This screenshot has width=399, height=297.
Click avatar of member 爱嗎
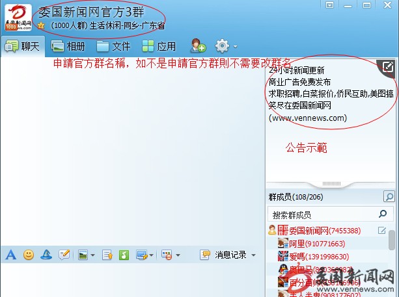283,256
